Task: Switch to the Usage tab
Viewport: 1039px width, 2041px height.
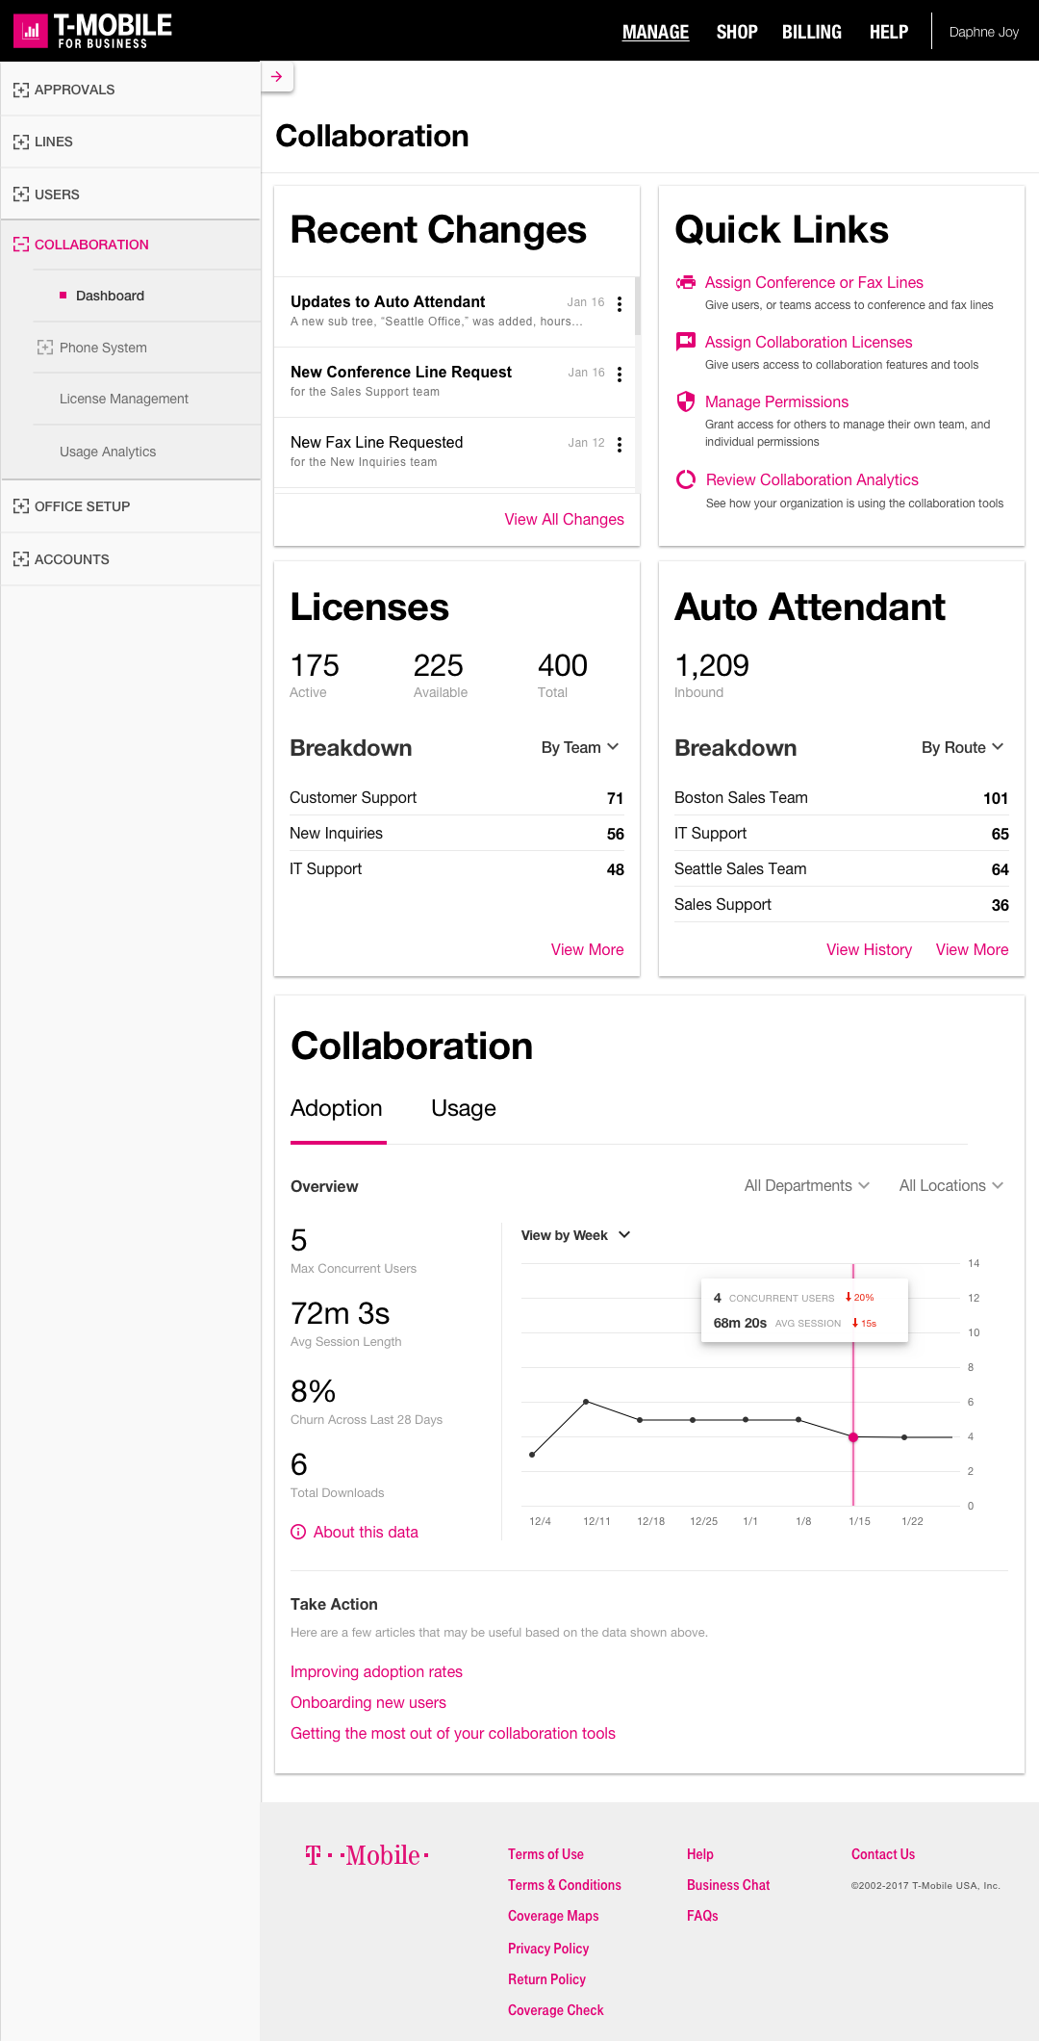Action: 464,1109
